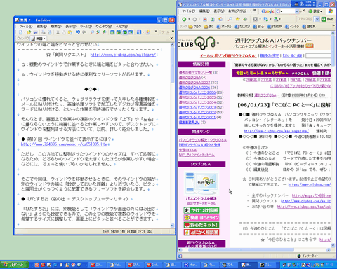Screen dimensions: 337x269
Task: Click the orange RSS badge in page header
Action: [x=310, y=46]
